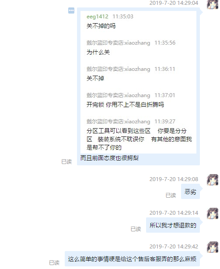Open avatar next to 所以我才想退款的 message
The width and height of the screenshot is (220, 269).
pyautogui.click(x=213, y=213)
